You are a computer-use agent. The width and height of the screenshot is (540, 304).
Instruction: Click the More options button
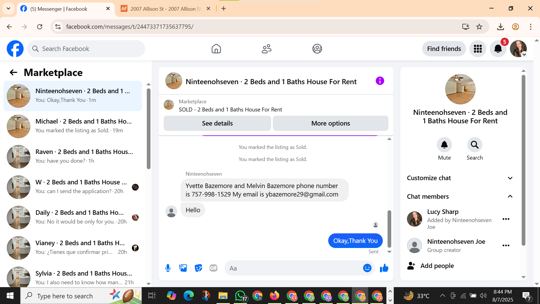[x=330, y=123]
